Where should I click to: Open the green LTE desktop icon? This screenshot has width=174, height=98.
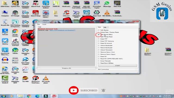[x=56, y=4]
